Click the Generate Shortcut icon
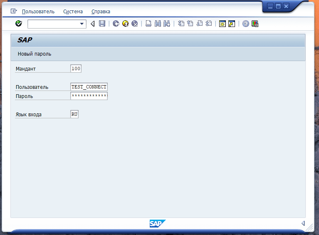 232,24
